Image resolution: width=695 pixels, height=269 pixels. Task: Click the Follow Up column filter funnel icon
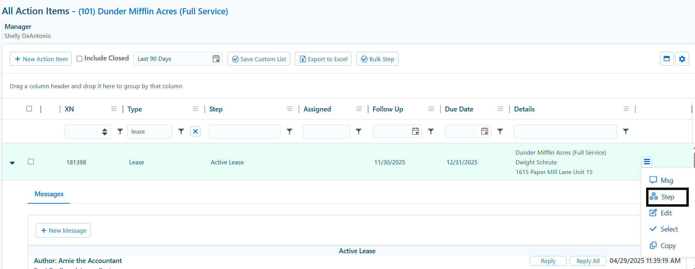pyautogui.click(x=431, y=131)
